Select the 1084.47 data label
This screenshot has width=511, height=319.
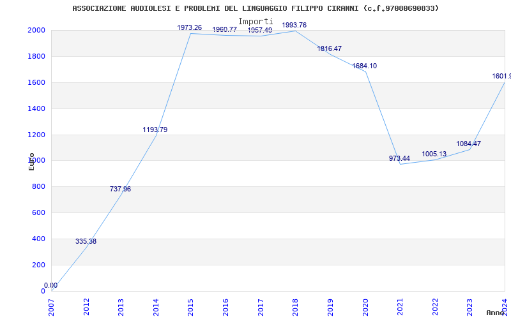(468, 144)
